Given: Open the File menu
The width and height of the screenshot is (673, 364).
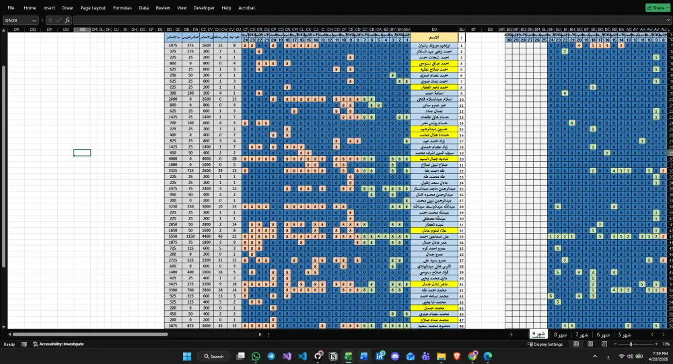Looking at the screenshot, I should click(11, 7).
